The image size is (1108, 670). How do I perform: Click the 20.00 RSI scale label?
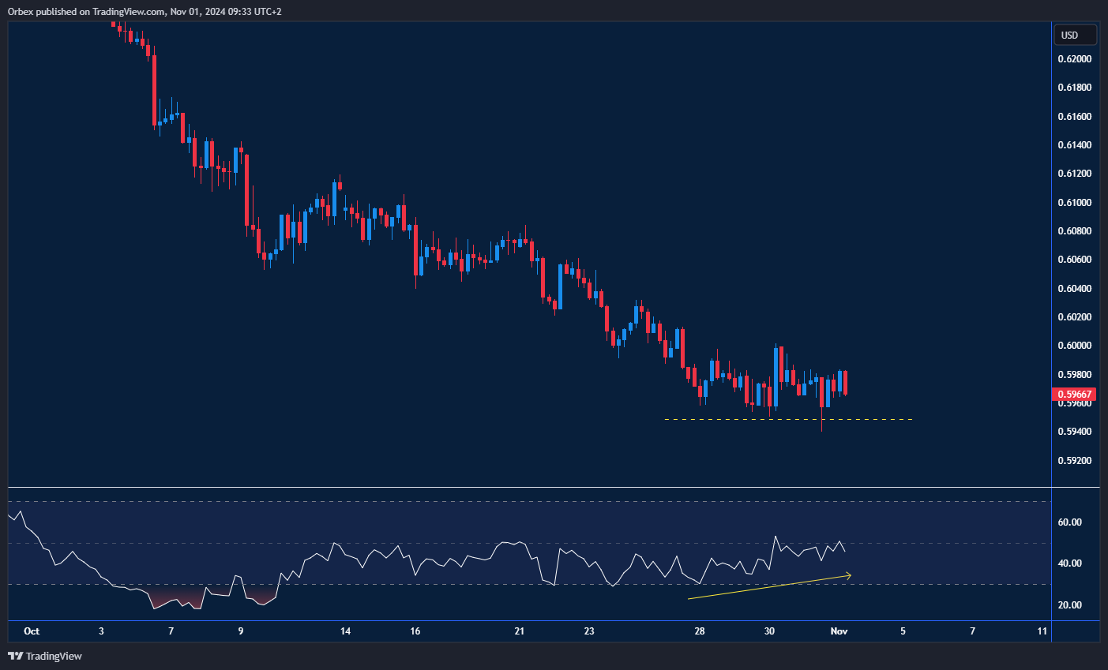pyautogui.click(x=1069, y=605)
